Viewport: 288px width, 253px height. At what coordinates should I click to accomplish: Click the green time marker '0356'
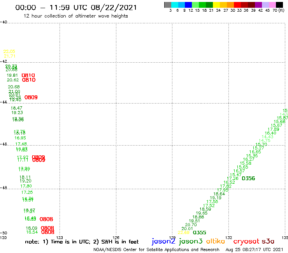tap(248, 178)
